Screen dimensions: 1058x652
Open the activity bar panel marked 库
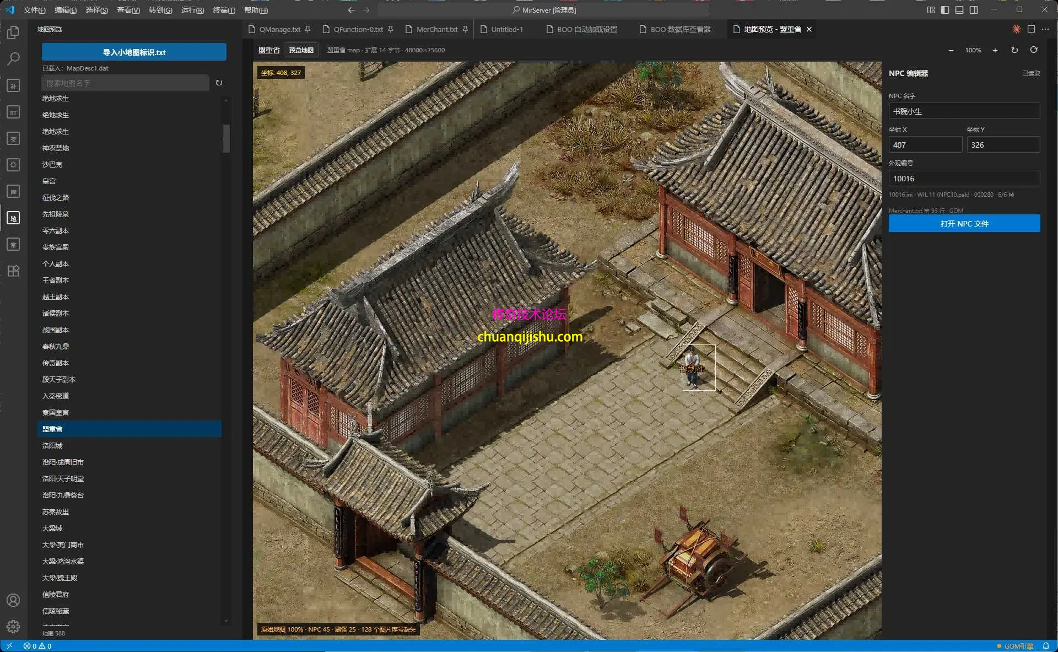tap(13, 191)
